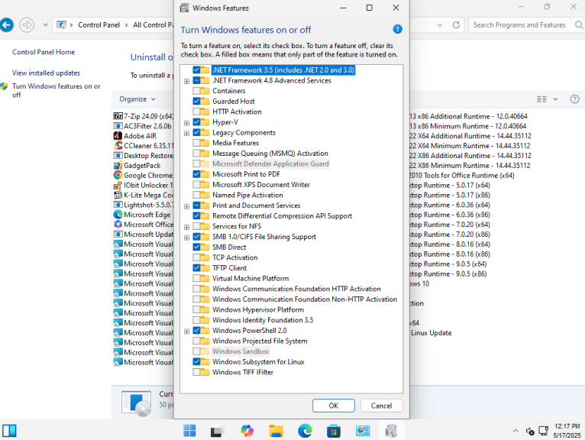Open Control Panel Home link
The width and height of the screenshot is (585, 440).
click(44, 52)
